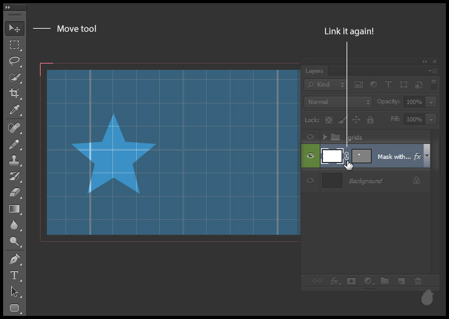Image resolution: width=449 pixels, height=319 pixels.
Task: Click the delete layer trash button
Action: 418,281
